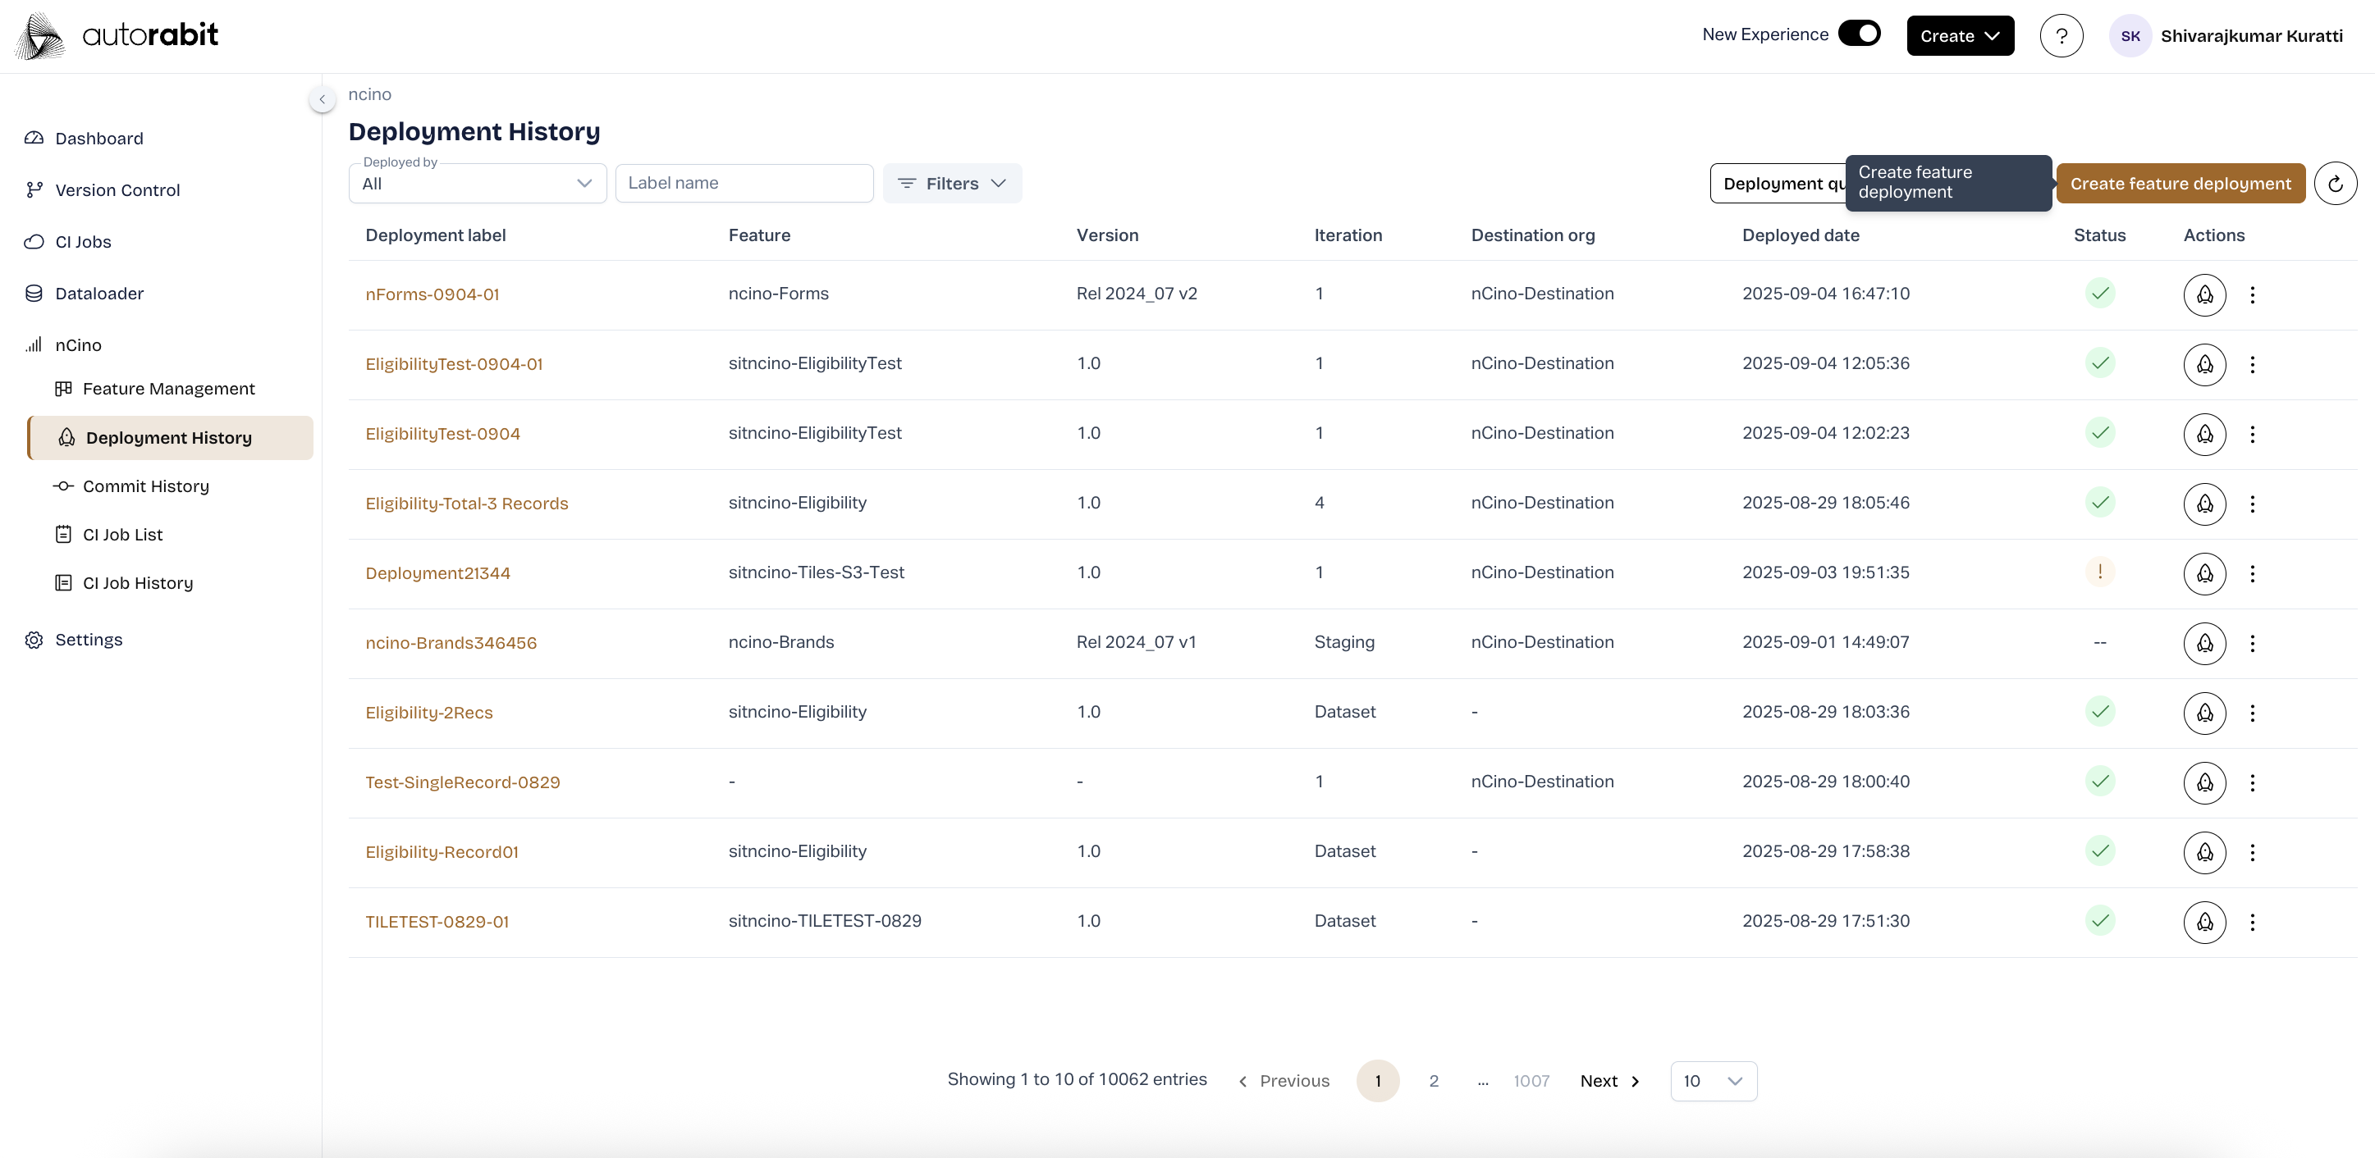Open the EligibilityTest-0904-01 deployment link
The width and height of the screenshot is (2375, 1158).
point(454,364)
